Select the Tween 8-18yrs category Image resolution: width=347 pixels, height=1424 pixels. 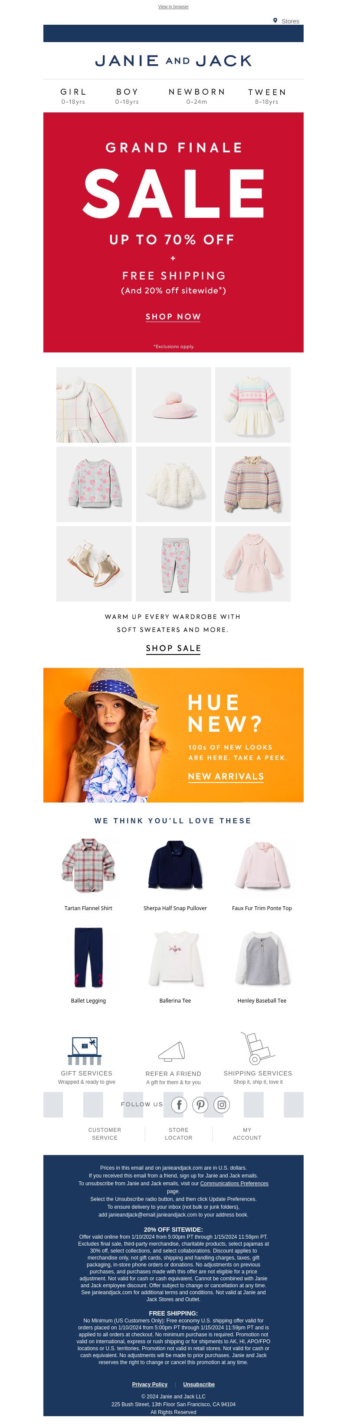(267, 95)
